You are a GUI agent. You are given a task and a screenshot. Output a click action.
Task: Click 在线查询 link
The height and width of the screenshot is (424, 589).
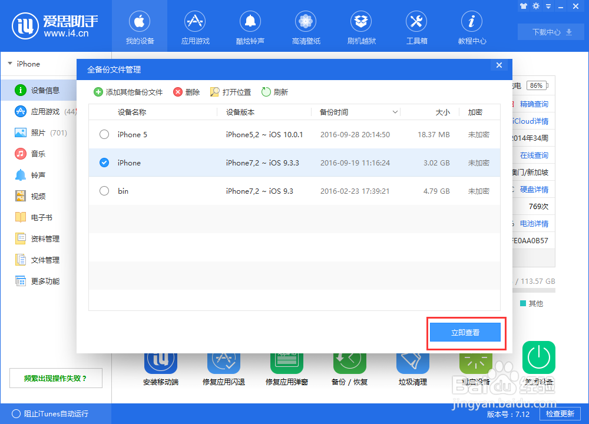pos(534,155)
